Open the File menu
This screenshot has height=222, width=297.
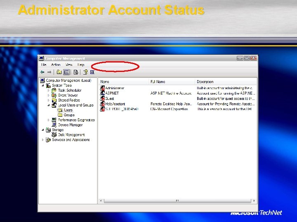point(44,65)
